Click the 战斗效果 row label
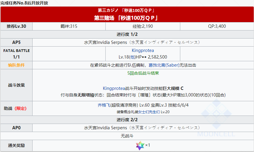This screenshot has width=254, height=152. pyautogui.click(x=16, y=85)
